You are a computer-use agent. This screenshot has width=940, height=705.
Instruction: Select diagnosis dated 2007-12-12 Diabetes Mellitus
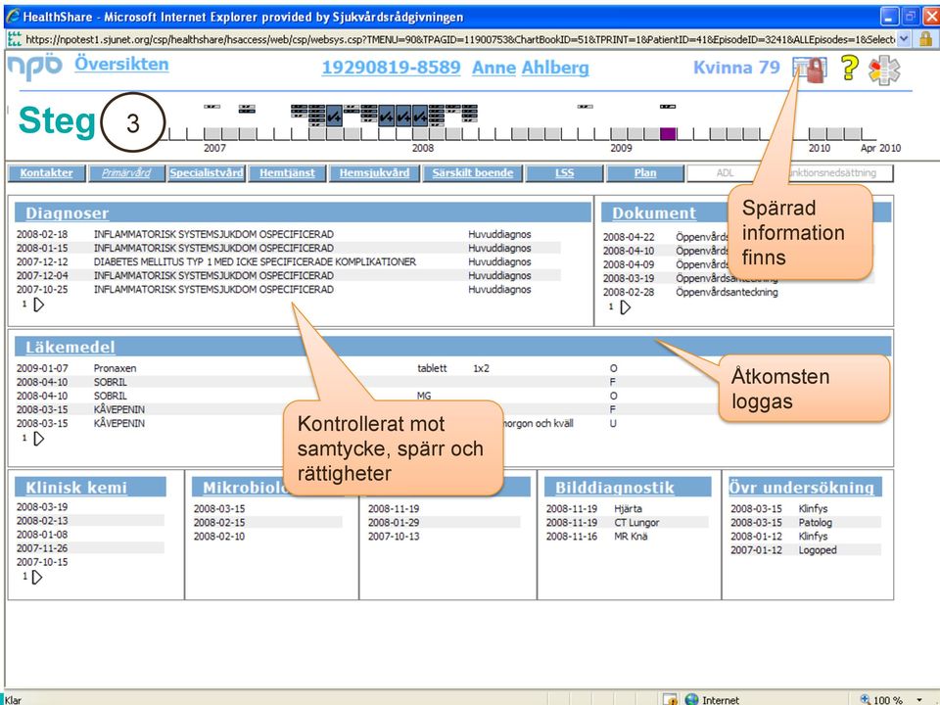(288, 262)
